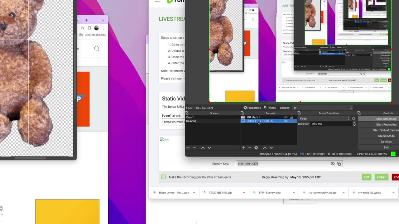Screen dimensions: 399x224
Task: Open transition properties gear next to Fade
Action: 353,119
